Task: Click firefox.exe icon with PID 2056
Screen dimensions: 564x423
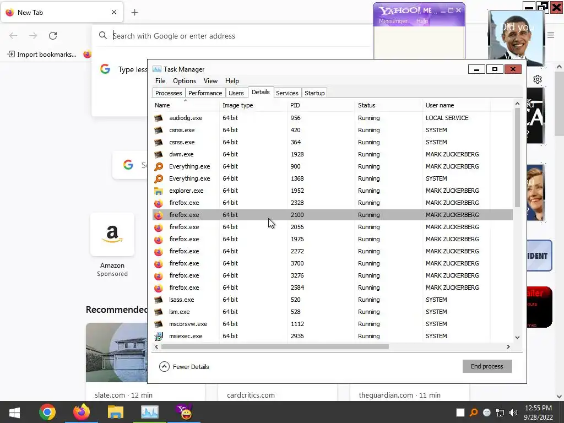Action: [x=159, y=227]
